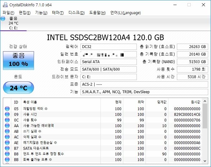Screen dimensions: 211x167
Task: Click the standard field ACS-2
Action: (x=144, y=84)
